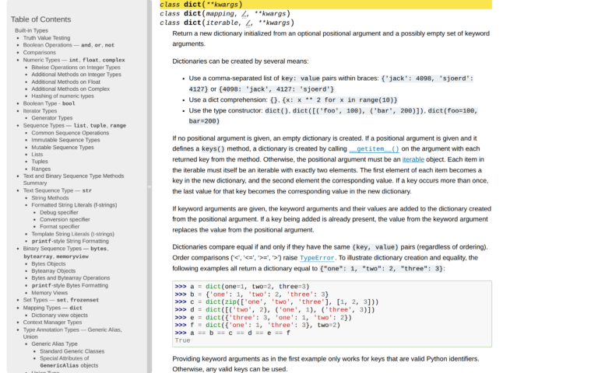The image size is (598, 373).
Task: Jump to Tuples section
Action: click(40, 162)
